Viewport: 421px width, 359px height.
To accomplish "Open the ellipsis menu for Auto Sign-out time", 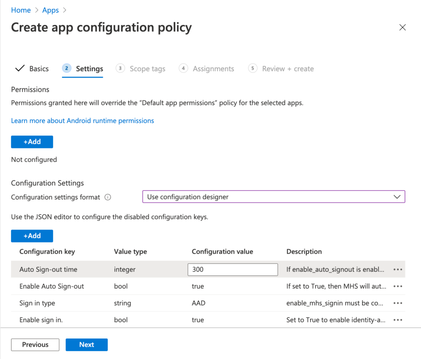I will pos(398,269).
